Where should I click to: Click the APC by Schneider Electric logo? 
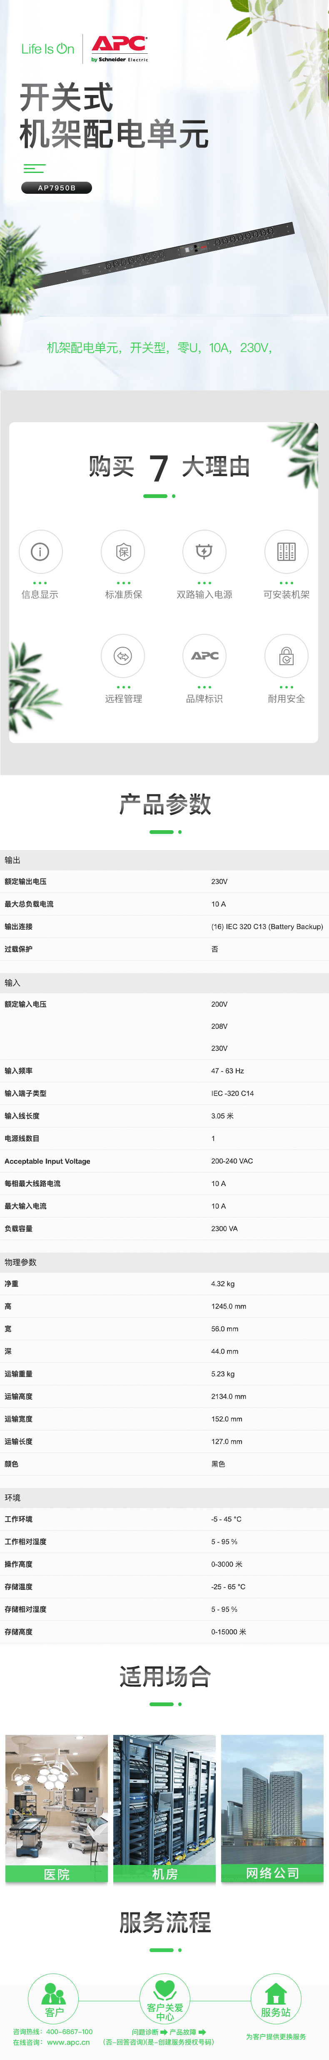pos(119,48)
